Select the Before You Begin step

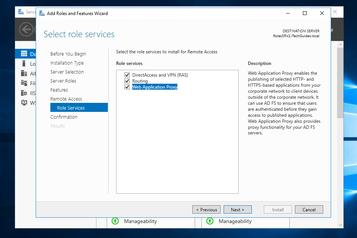point(68,54)
